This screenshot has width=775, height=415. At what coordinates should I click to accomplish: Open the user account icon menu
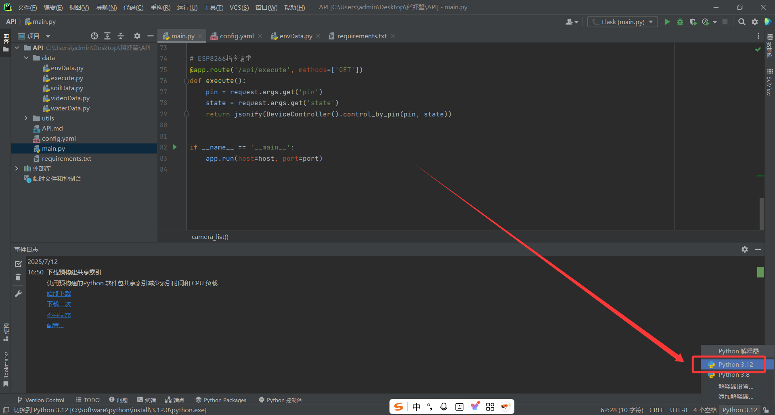pos(571,22)
